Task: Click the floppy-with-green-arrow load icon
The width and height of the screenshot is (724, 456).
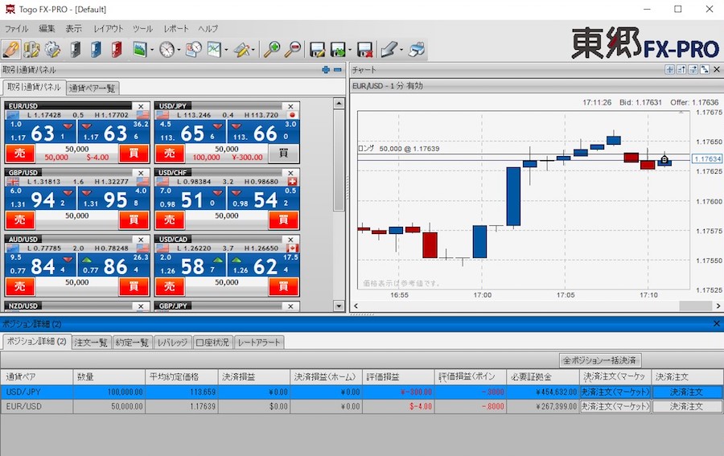Action: point(338,49)
